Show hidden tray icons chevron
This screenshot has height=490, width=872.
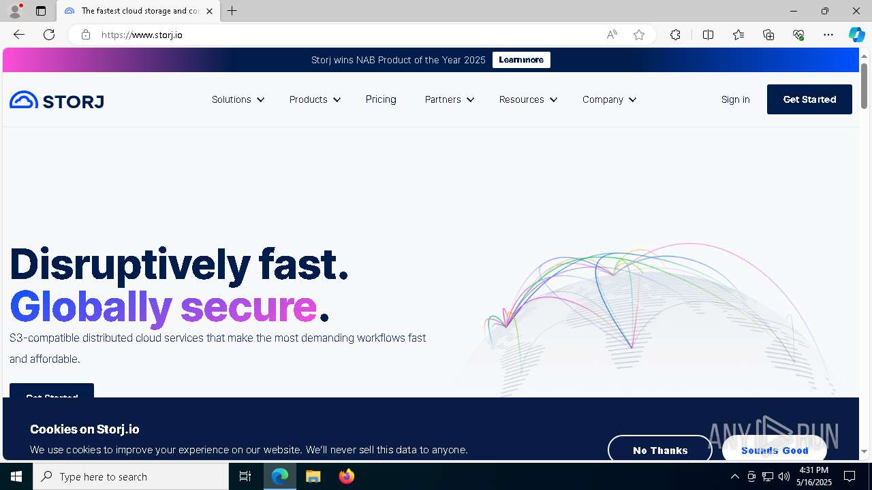click(734, 476)
